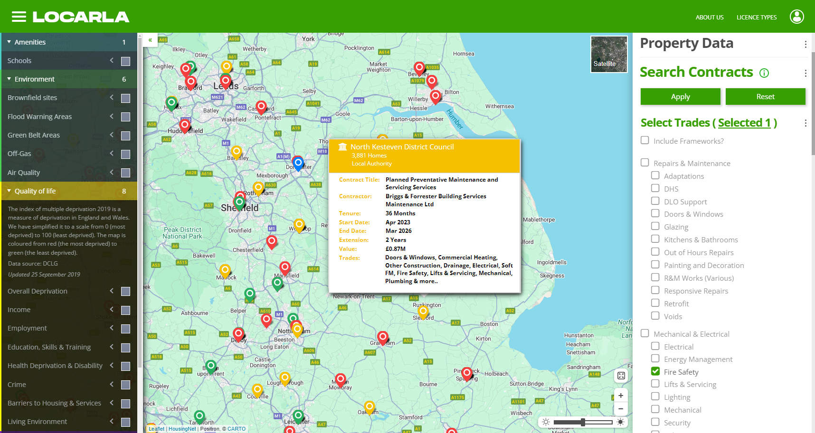Click the dim brightness sun icon
The height and width of the screenshot is (433, 815).
click(546, 422)
